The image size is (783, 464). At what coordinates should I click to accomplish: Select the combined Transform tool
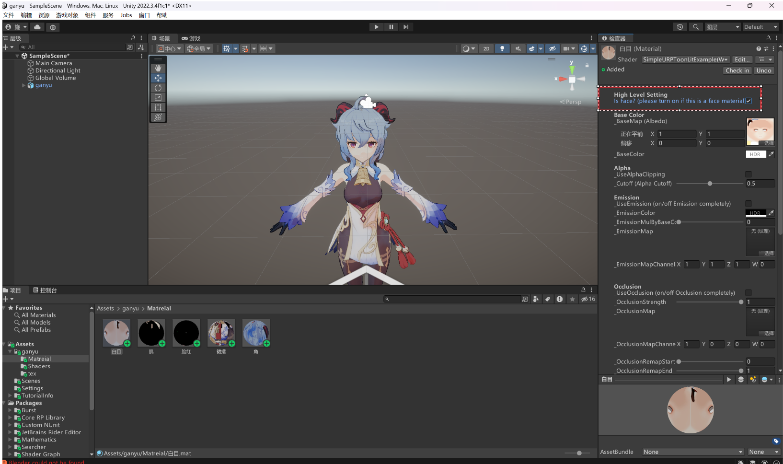click(158, 117)
